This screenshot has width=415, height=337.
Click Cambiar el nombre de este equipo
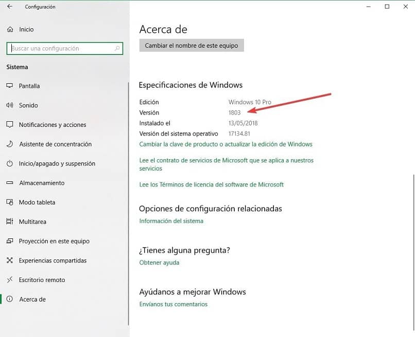pos(192,45)
